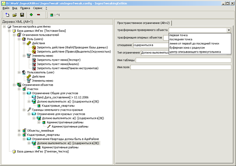This screenshot has width=236, height=166.
Task: Select Элементы меню under Пользователь (user)
Action: 42,81
